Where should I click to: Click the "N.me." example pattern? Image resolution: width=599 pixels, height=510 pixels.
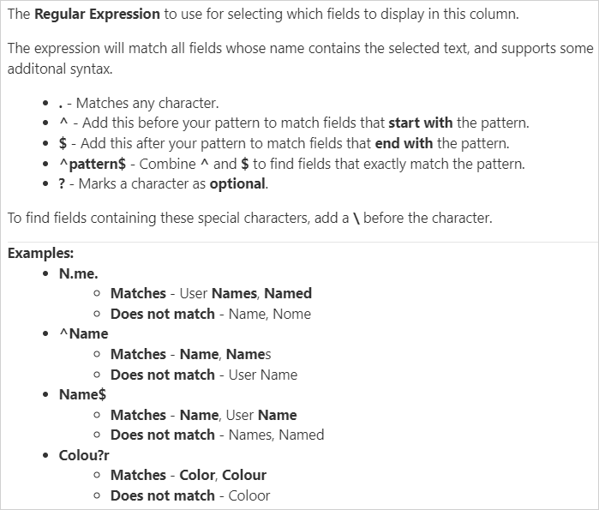[x=79, y=273]
